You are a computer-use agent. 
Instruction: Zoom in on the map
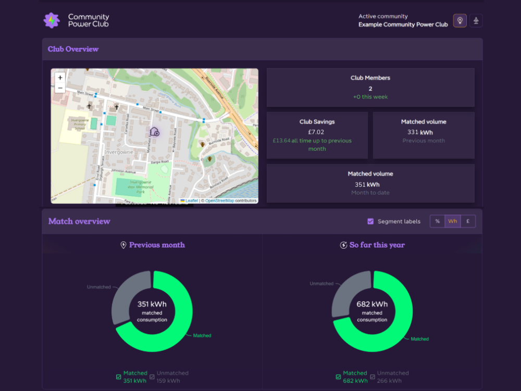click(60, 78)
